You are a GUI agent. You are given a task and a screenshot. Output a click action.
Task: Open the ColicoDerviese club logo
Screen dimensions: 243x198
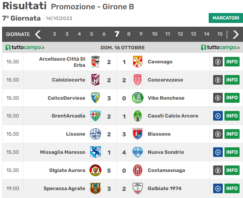95,98
